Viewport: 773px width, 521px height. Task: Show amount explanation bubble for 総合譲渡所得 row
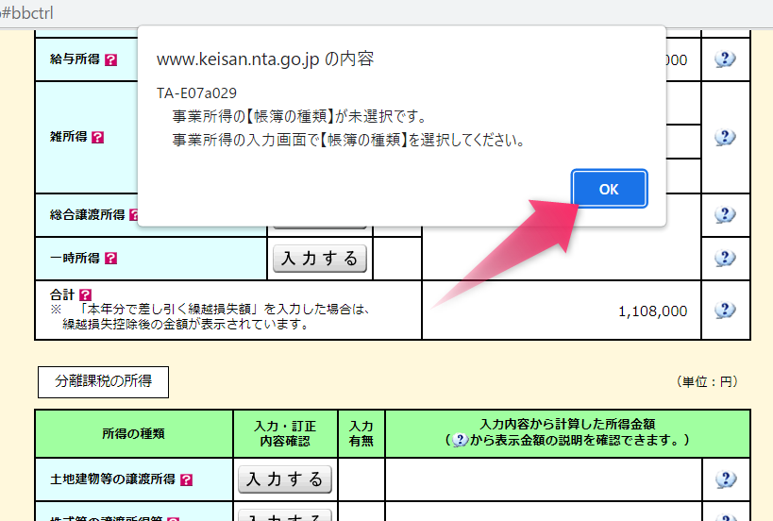tap(725, 214)
